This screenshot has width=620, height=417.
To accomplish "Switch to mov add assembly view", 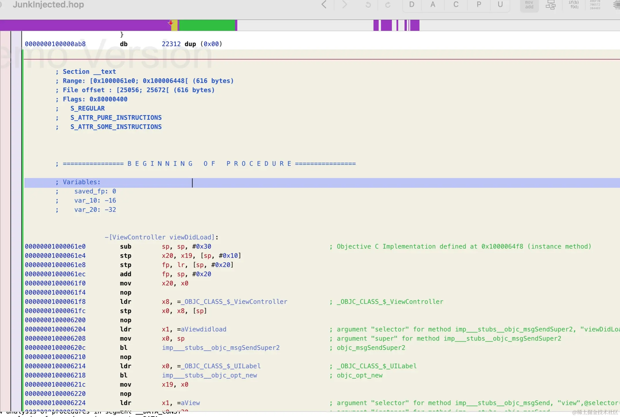I will point(529,5).
